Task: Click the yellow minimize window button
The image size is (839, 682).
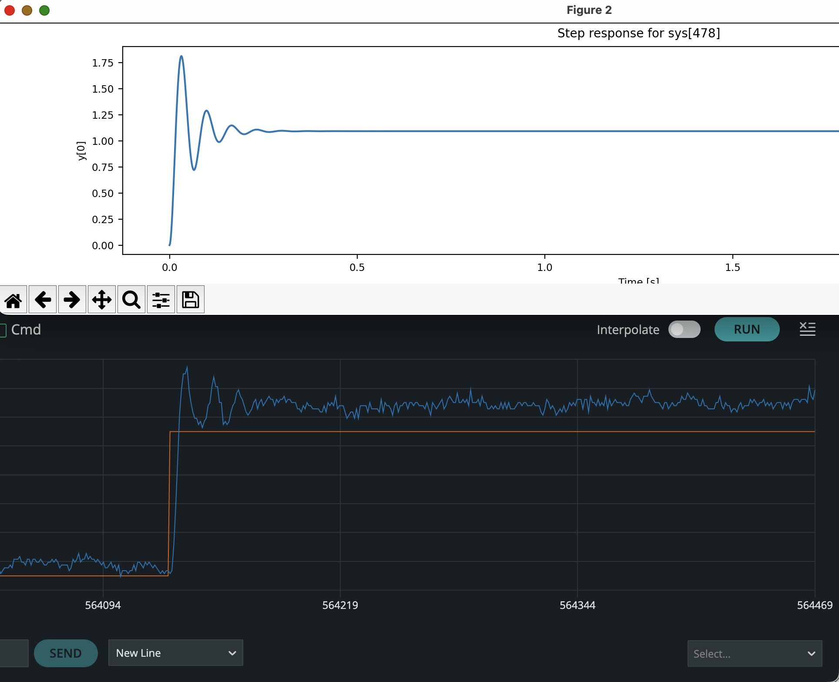Action: click(27, 10)
